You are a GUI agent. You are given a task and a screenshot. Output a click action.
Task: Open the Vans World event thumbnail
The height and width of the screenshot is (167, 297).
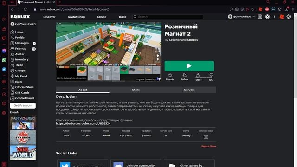point(23,153)
